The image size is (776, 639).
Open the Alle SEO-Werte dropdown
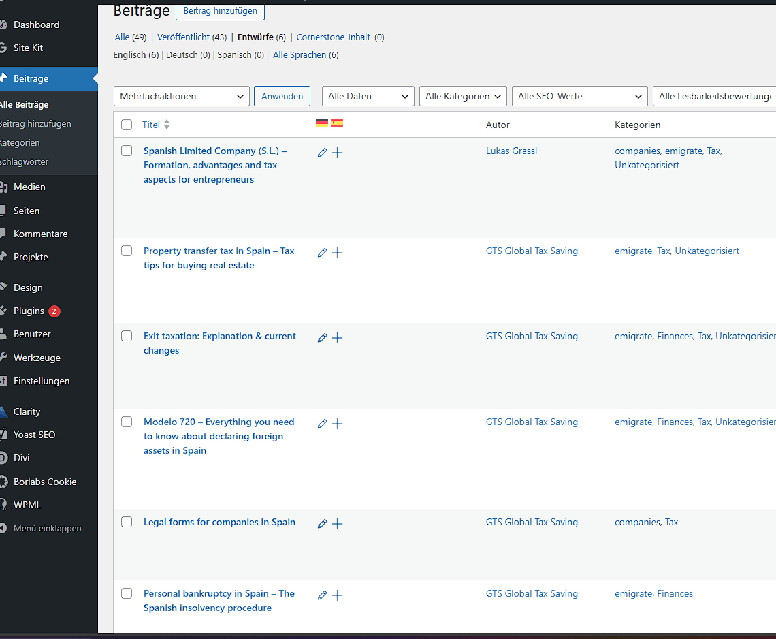pos(579,96)
